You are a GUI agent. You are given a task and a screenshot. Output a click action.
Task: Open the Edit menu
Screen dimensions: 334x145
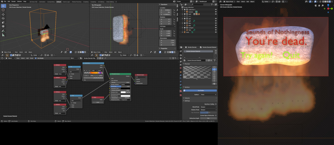(x=9, y=1)
